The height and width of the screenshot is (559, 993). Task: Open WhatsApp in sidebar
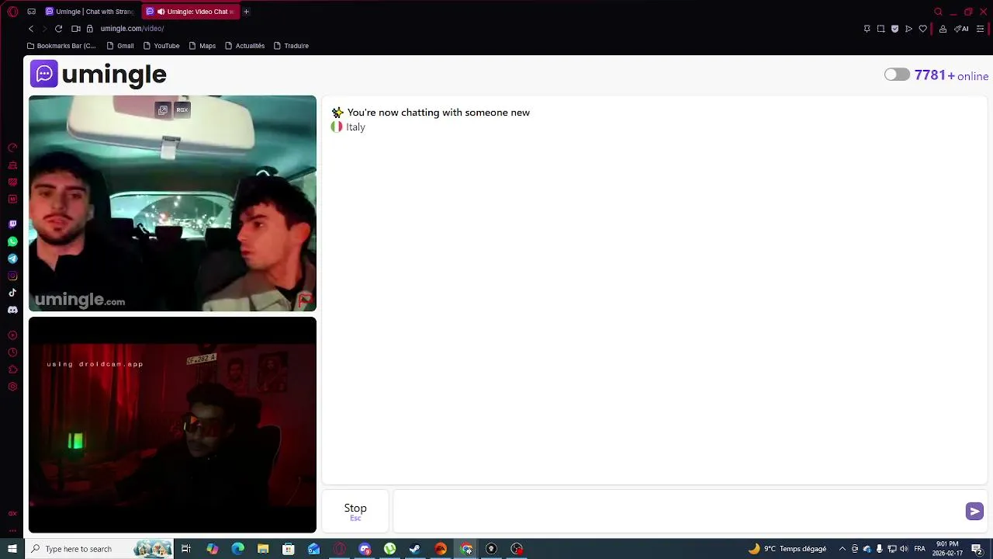point(12,241)
